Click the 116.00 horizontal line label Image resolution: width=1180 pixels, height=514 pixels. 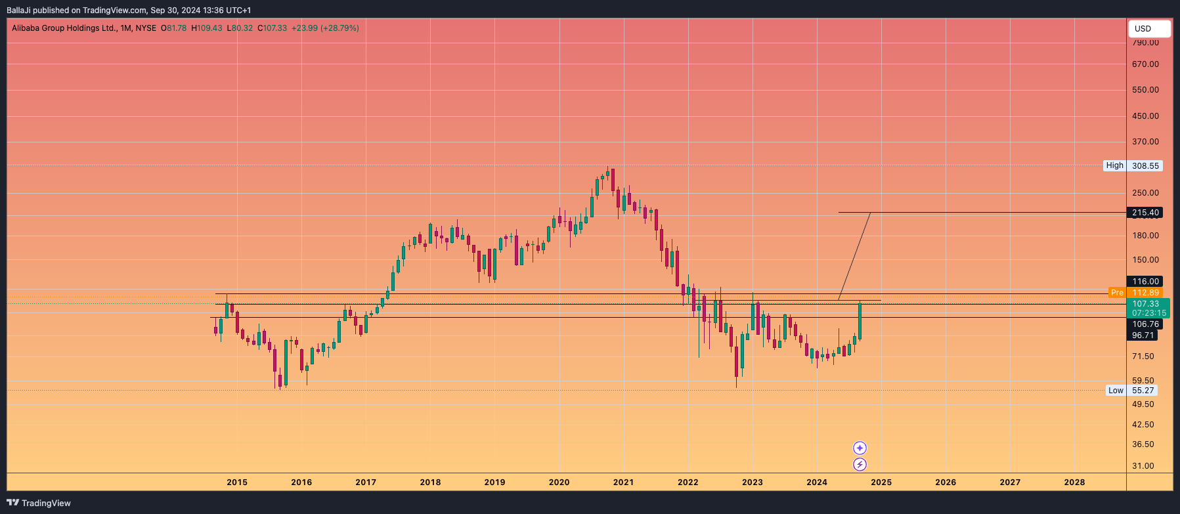click(1146, 282)
